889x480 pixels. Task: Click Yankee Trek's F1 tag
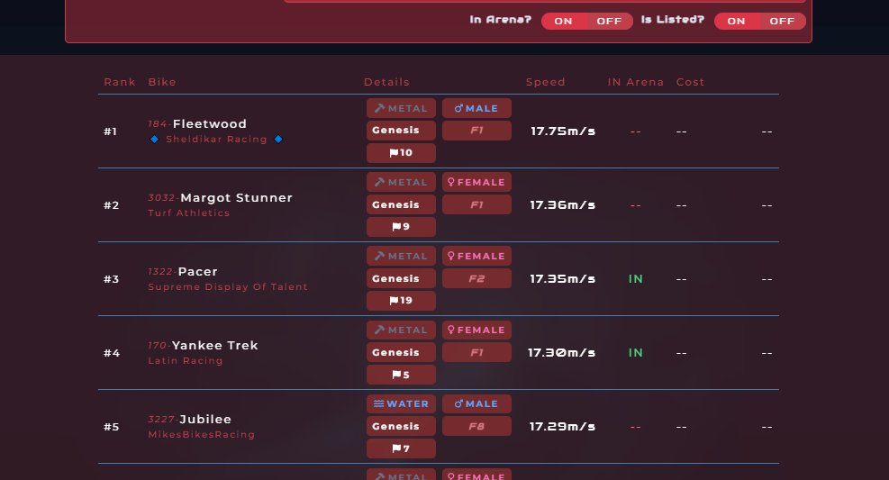tap(476, 352)
